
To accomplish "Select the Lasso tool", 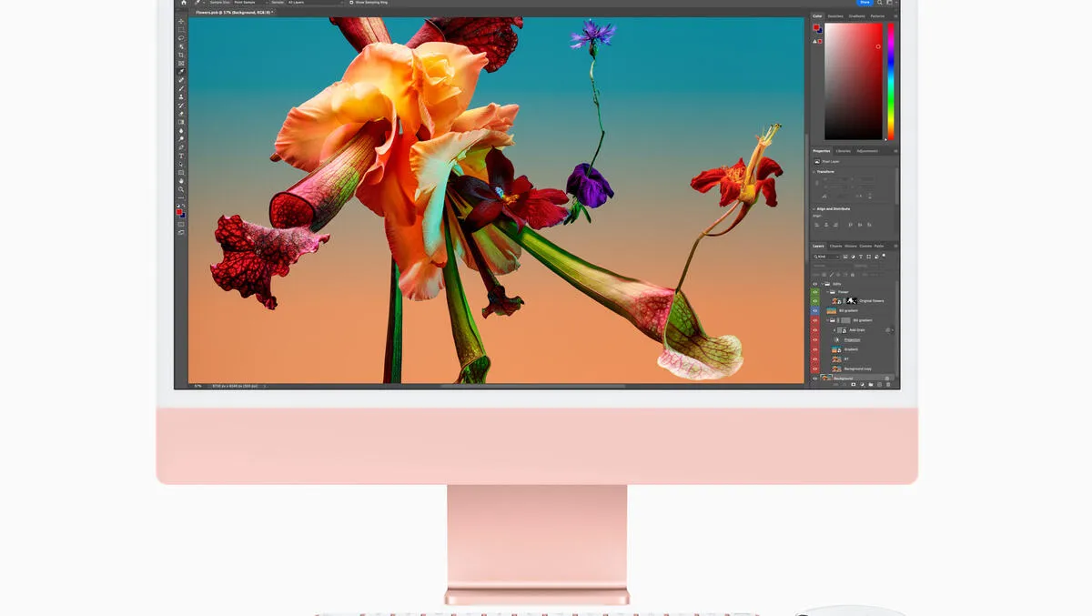I will 181,37.
